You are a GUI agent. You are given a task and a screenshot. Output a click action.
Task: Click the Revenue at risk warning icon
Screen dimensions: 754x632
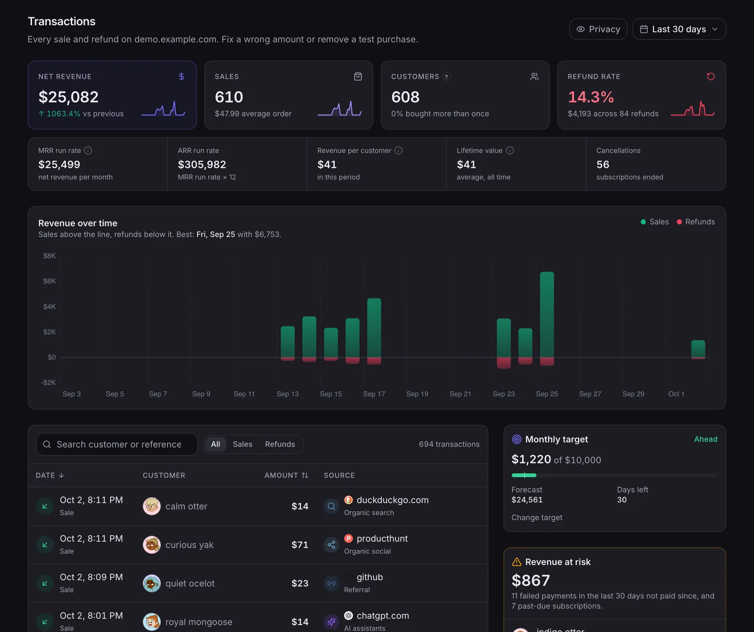pyautogui.click(x=516, y=562)
